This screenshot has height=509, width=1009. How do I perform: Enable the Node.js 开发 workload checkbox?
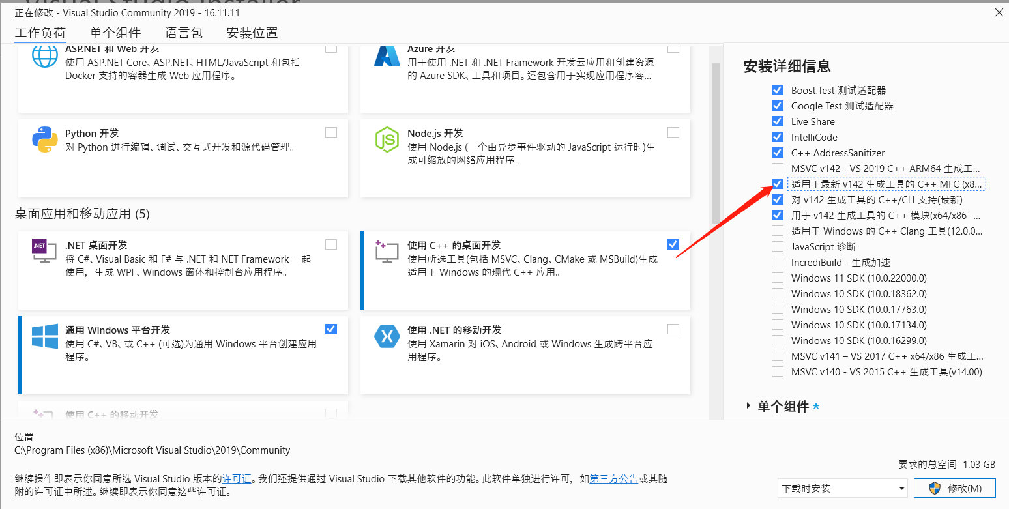[673, 132]
